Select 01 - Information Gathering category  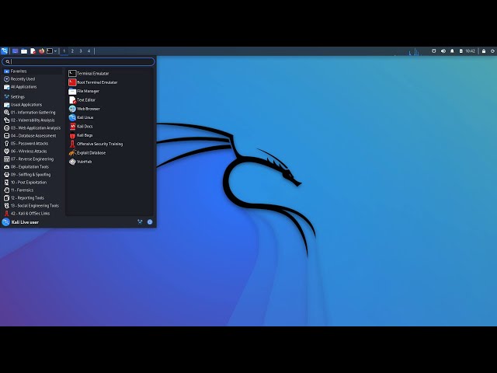pyautogui.click(x=33, y=112)
